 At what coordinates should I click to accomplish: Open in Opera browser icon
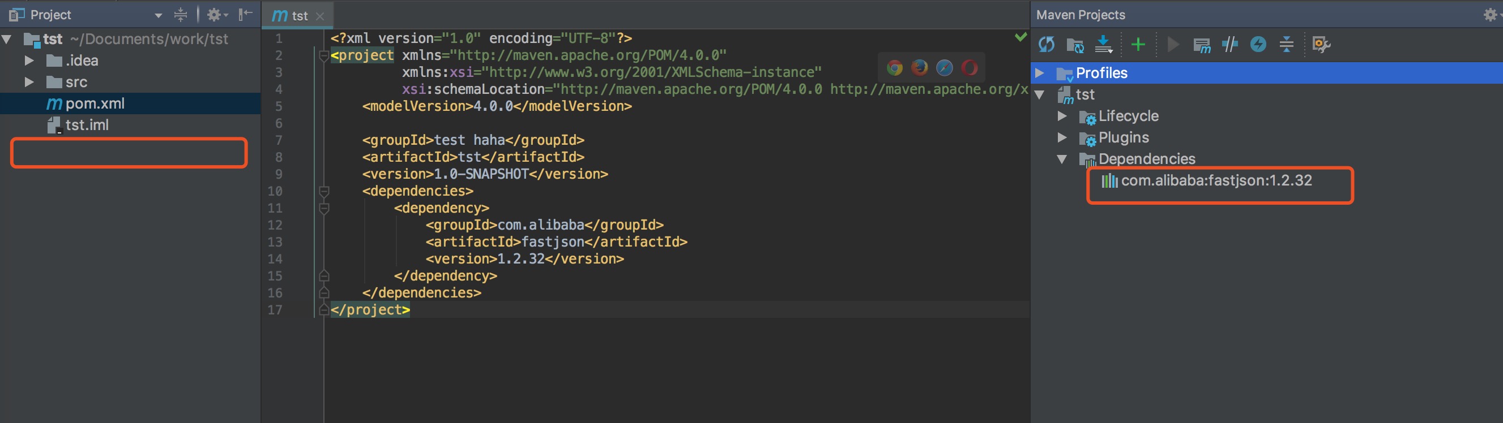(970, 68)
